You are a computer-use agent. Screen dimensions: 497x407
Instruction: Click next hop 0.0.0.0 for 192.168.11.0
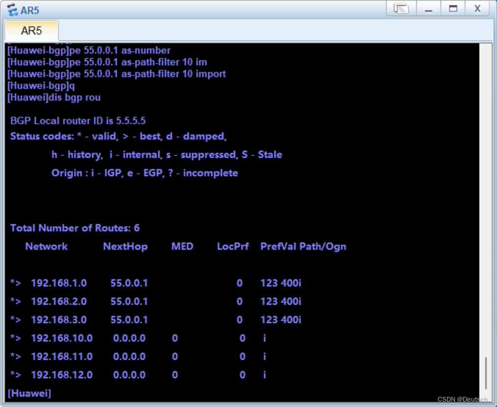click(x=129, y=357)
